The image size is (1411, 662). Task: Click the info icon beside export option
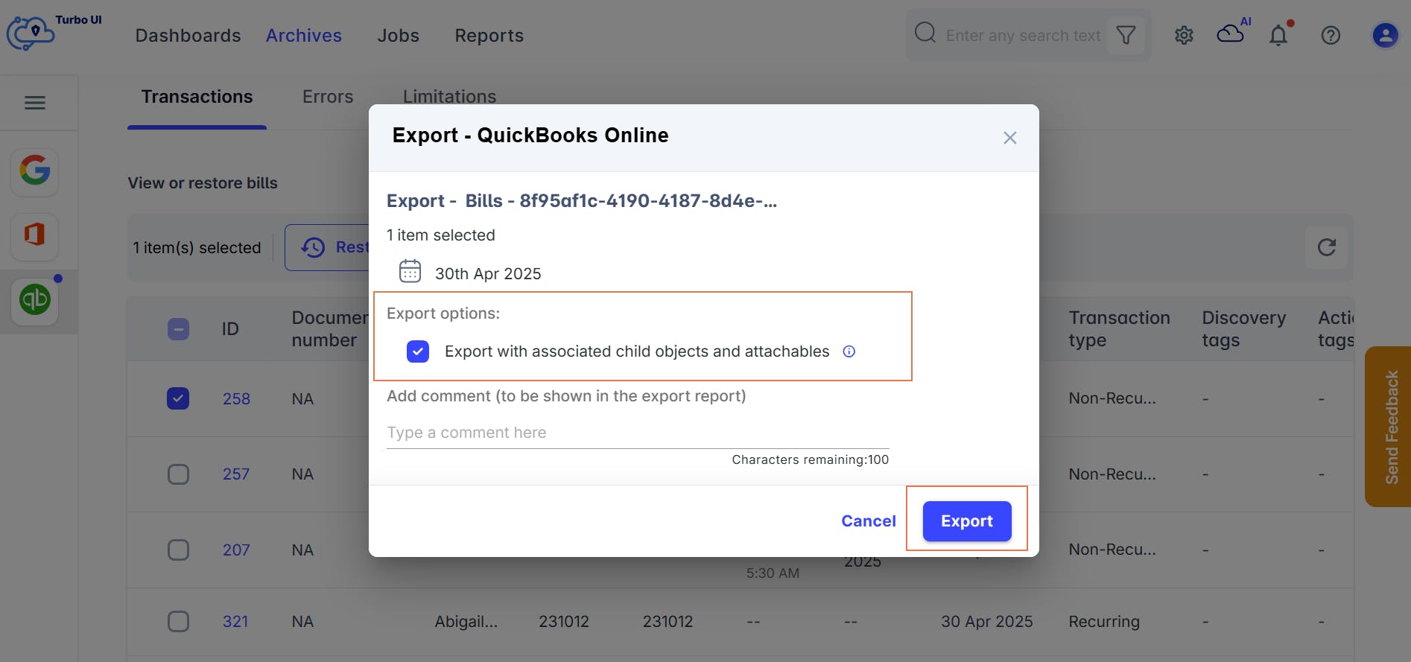(x=849, y=351)
